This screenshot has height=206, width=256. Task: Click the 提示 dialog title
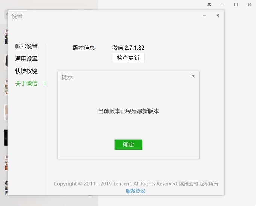point(67,77)
